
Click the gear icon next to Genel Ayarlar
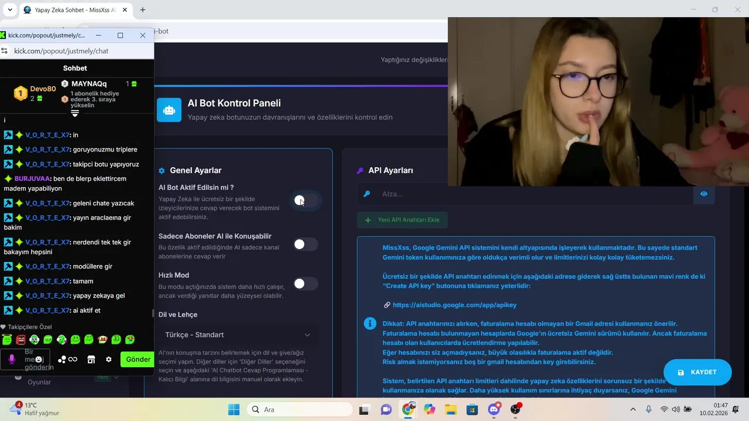tap(162, 171)
